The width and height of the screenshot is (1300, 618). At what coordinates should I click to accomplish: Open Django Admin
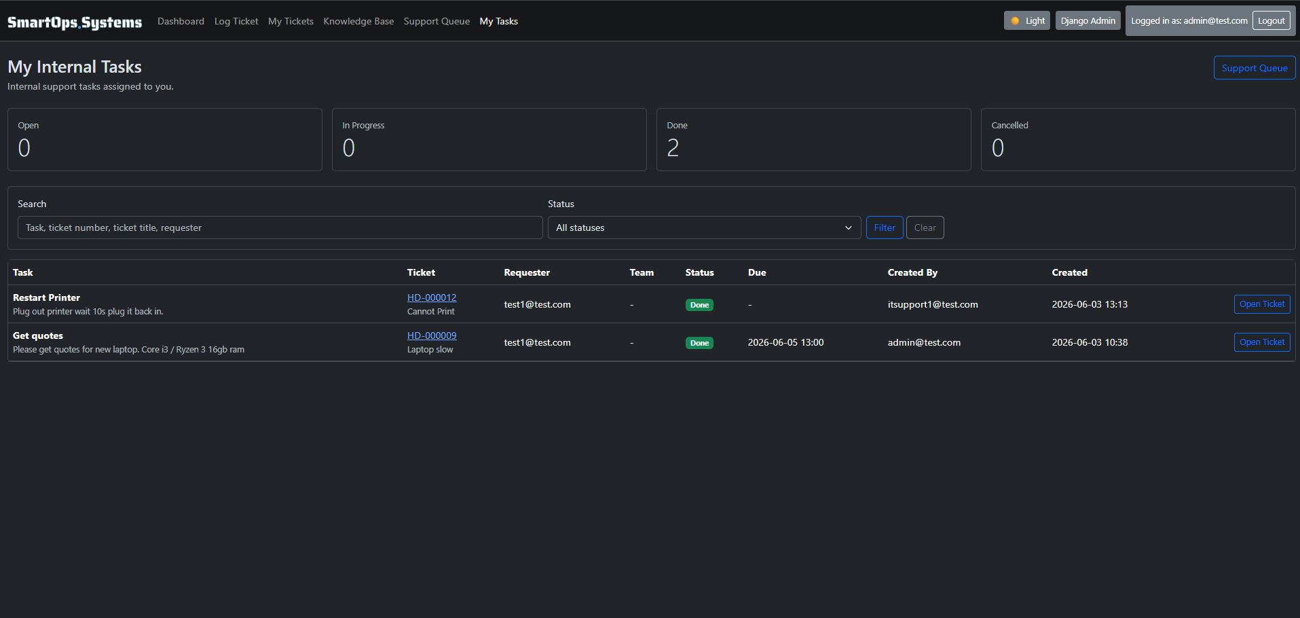pyautogui.click(x=1088, y=20)
